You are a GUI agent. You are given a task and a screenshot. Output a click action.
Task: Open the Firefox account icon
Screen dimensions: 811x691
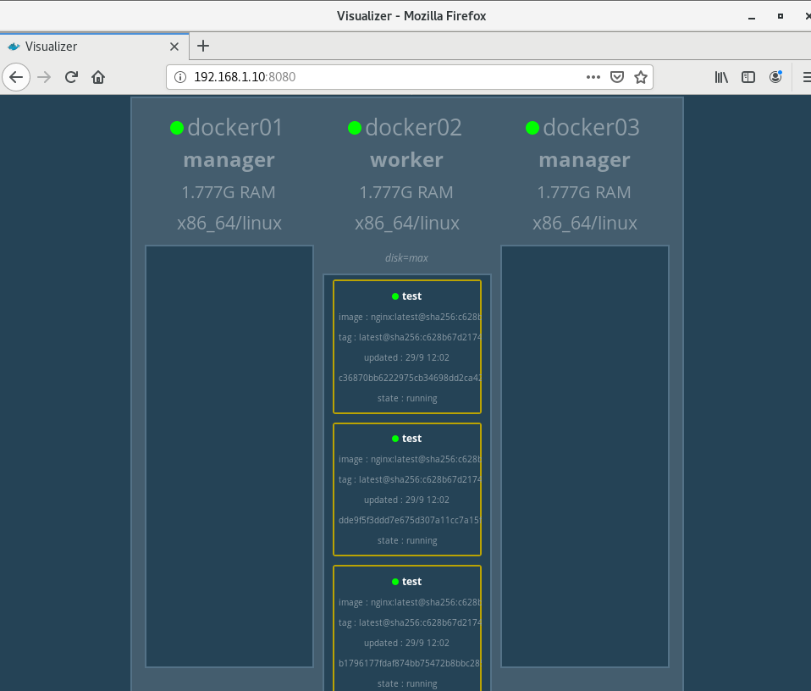click(775, 77)
